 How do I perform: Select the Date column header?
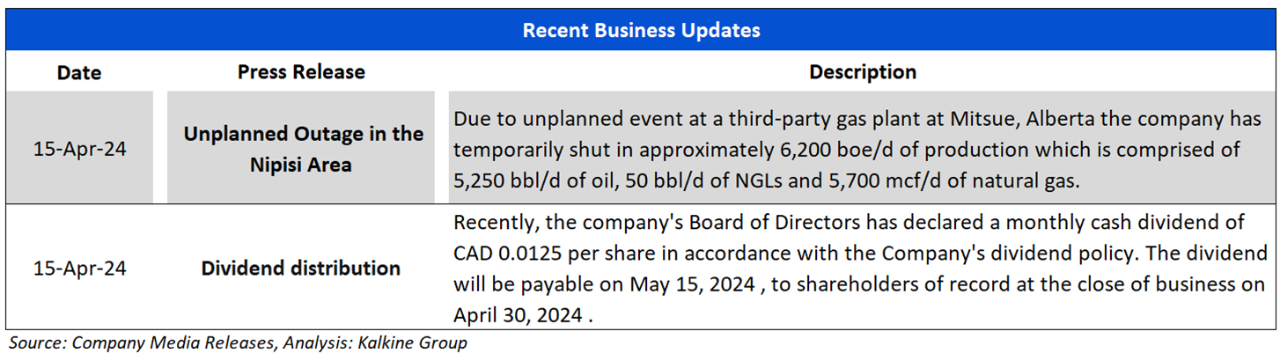click(x=79, y=72)
